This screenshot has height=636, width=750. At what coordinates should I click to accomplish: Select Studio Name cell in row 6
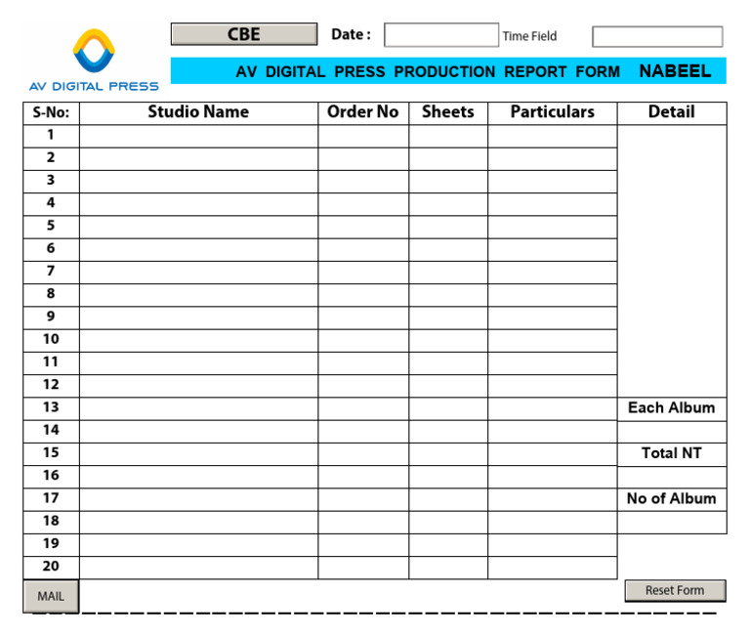coord(198,250)
